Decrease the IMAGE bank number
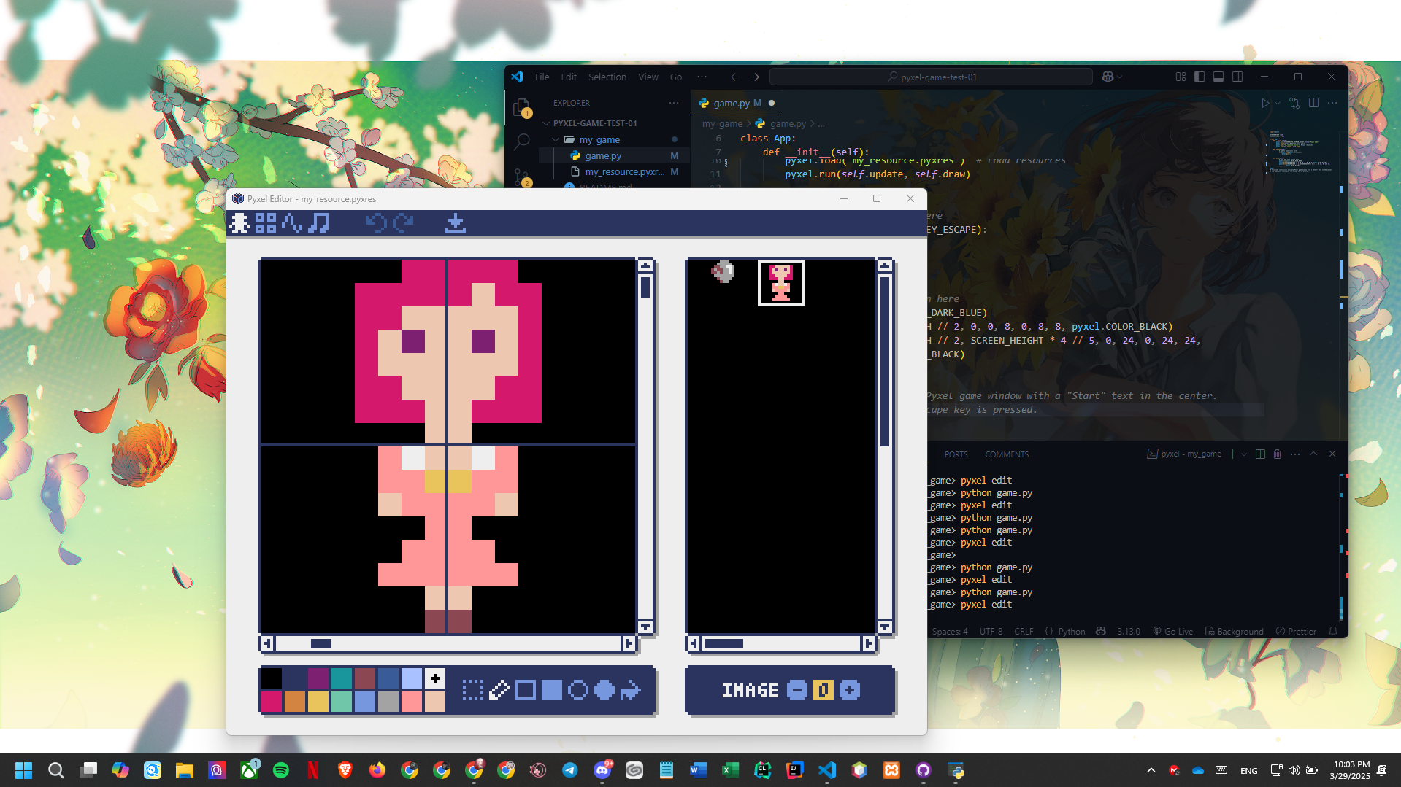 pyautogui.click(x=797, y=690)
